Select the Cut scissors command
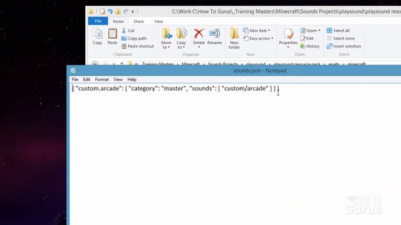This screenshot has width=401, height=225. (x=128, y=31)
